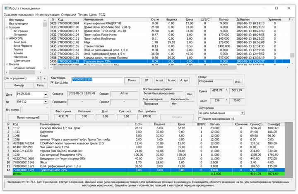Collapse the АЛКОГОЛЬ category node
This screenshot has width=298, height=194.
point(7,38)
